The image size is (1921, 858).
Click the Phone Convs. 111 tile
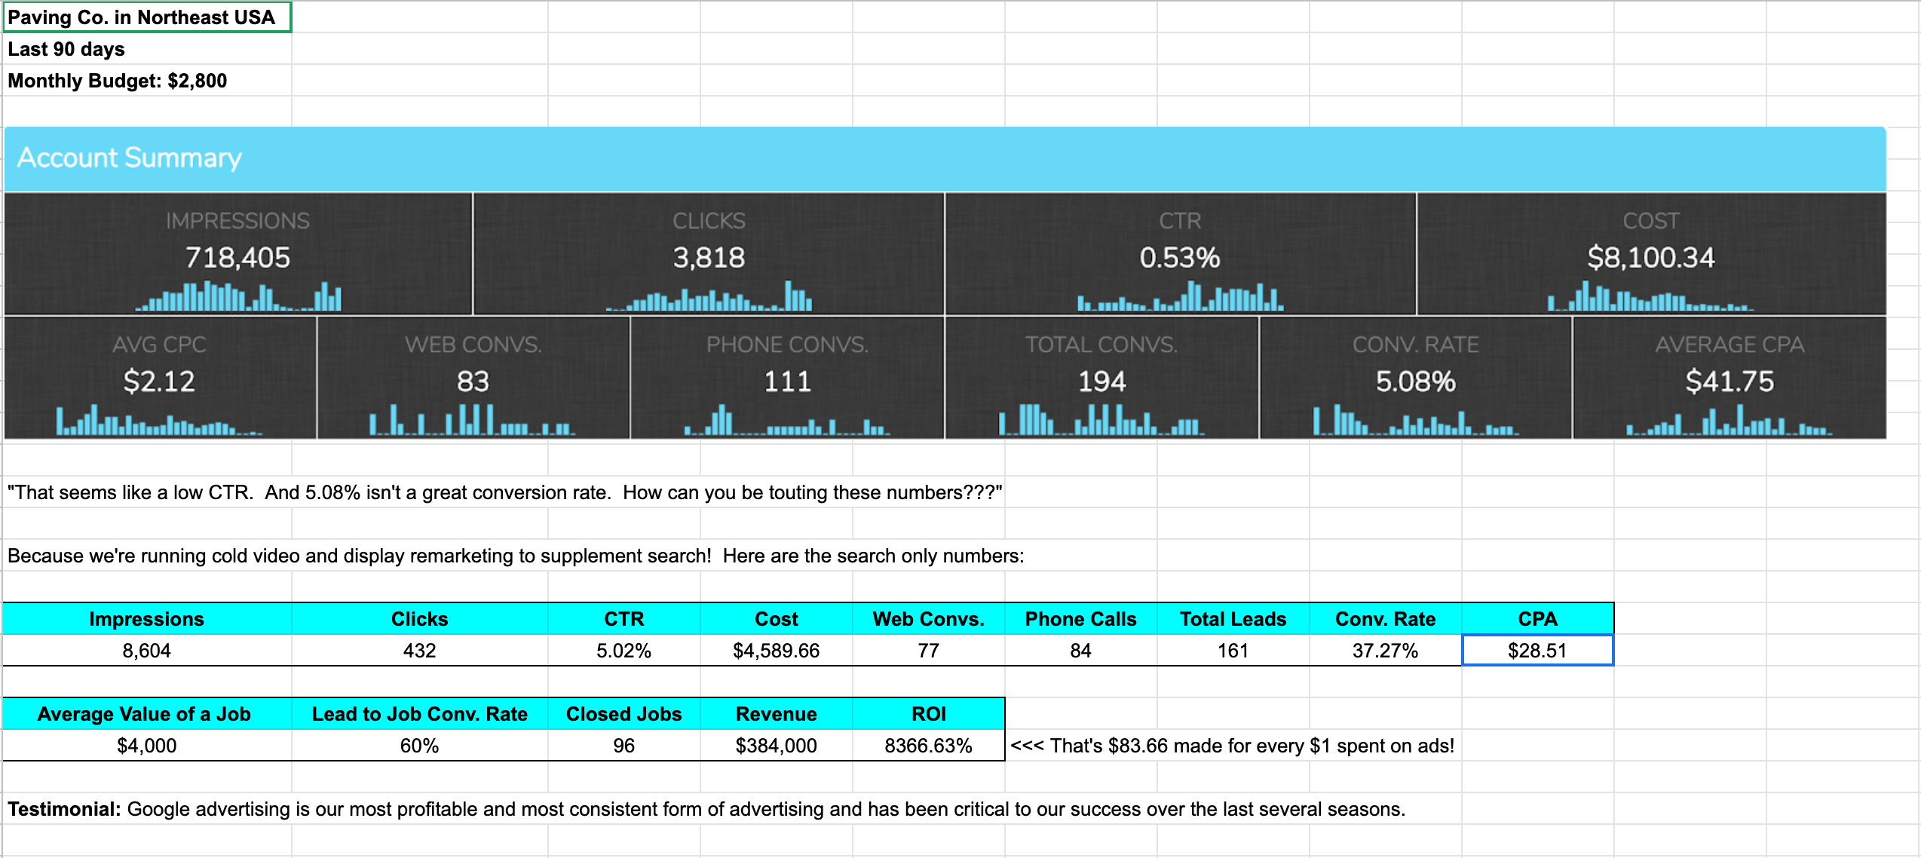pyautogui.click(x=787, y=377)
